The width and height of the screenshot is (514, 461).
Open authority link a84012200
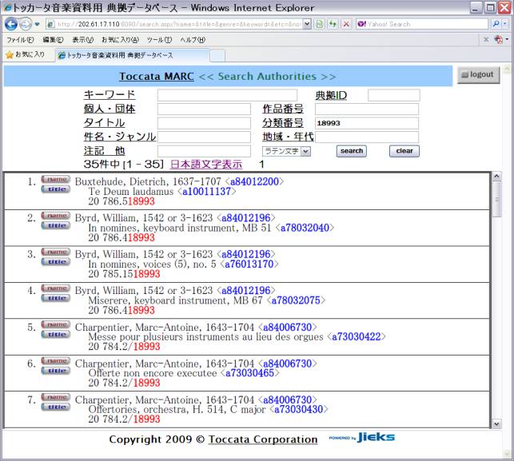[254, 181]
